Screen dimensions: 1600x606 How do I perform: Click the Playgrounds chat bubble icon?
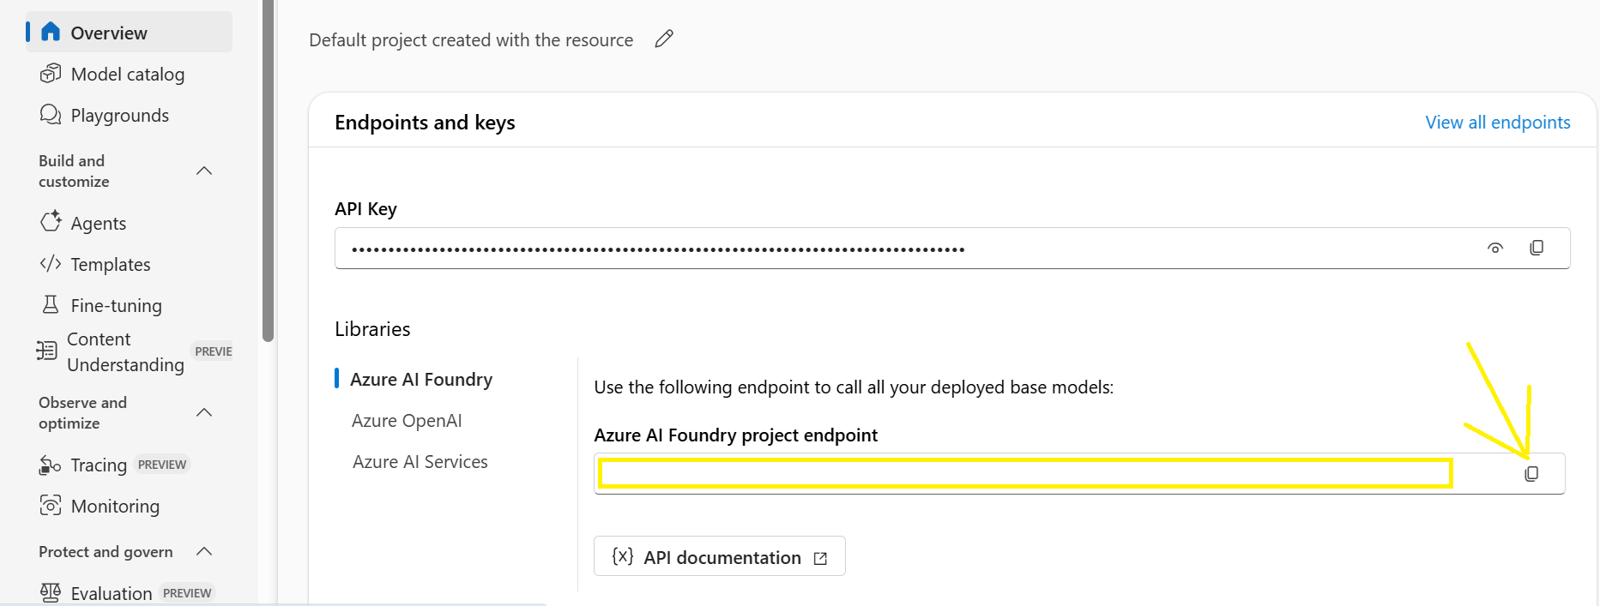pos(51,114)
